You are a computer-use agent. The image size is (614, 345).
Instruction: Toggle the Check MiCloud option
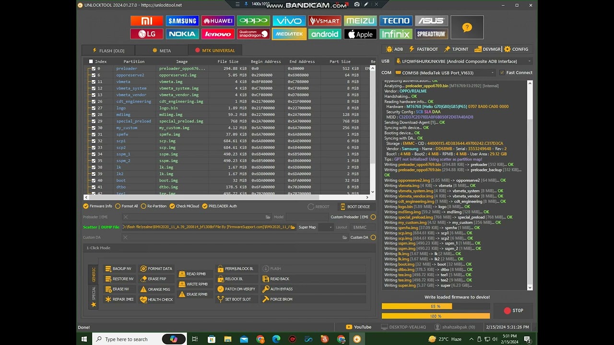click(184, 206)
